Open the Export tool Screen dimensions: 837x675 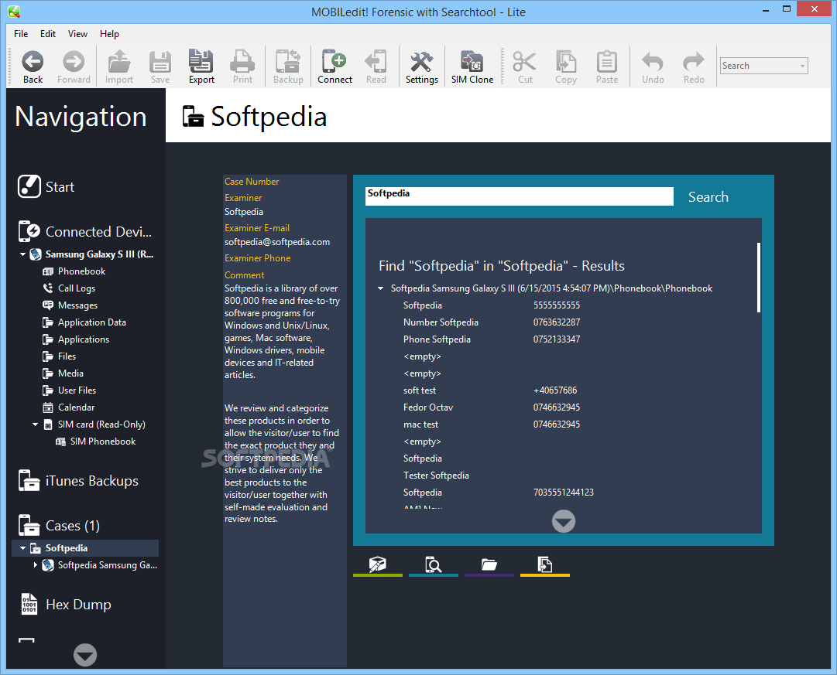(x=201, y=67)
